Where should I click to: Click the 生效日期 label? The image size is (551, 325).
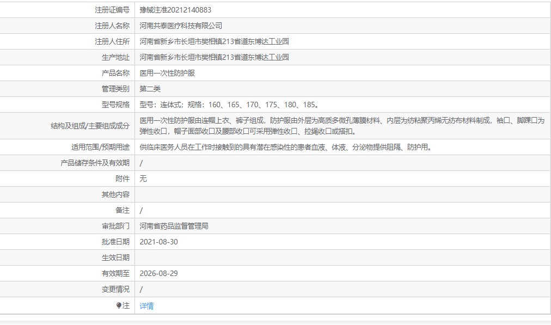115,258
